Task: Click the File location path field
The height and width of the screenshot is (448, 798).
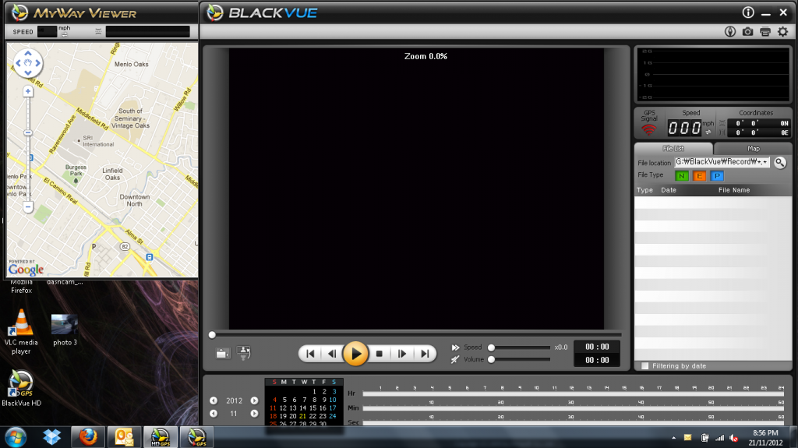Action: [x=722, y=162]
